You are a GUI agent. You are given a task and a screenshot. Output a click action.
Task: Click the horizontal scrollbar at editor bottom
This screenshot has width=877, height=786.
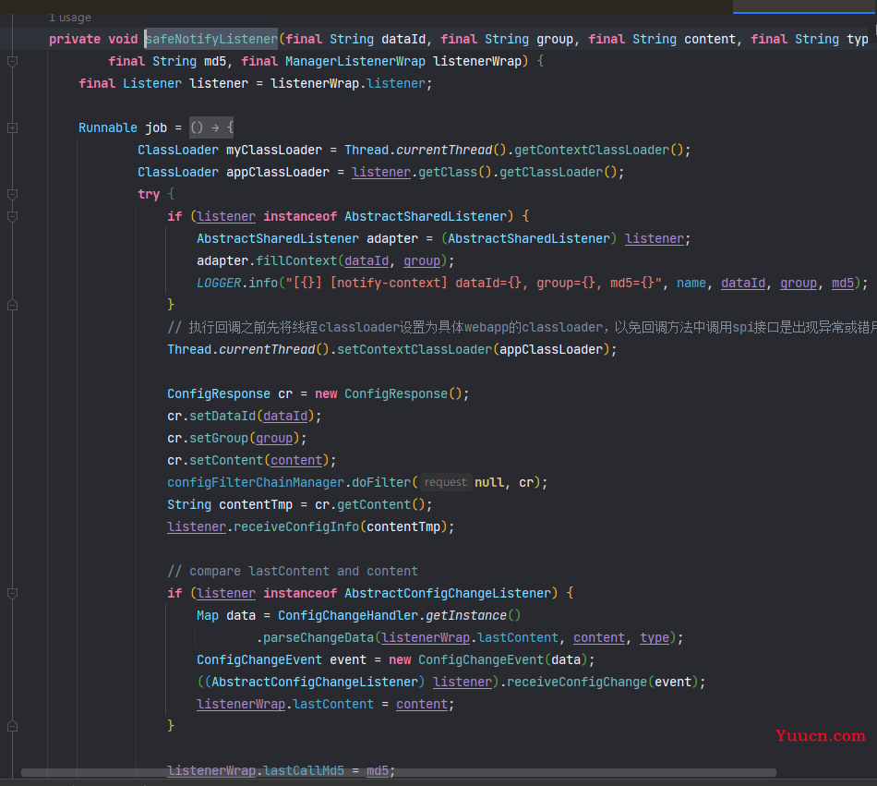coord(398,772)
